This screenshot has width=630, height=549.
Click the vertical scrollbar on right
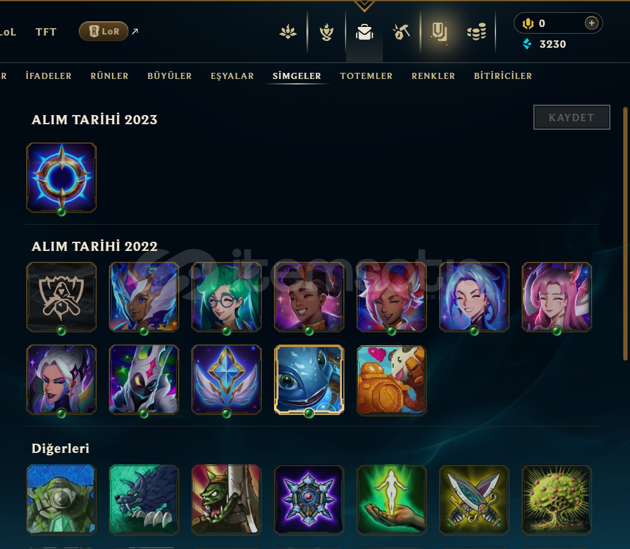coord(624,233)
